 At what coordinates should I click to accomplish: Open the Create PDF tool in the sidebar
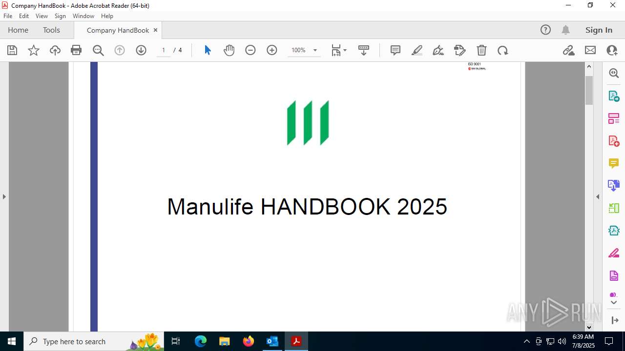pos(614,141)
